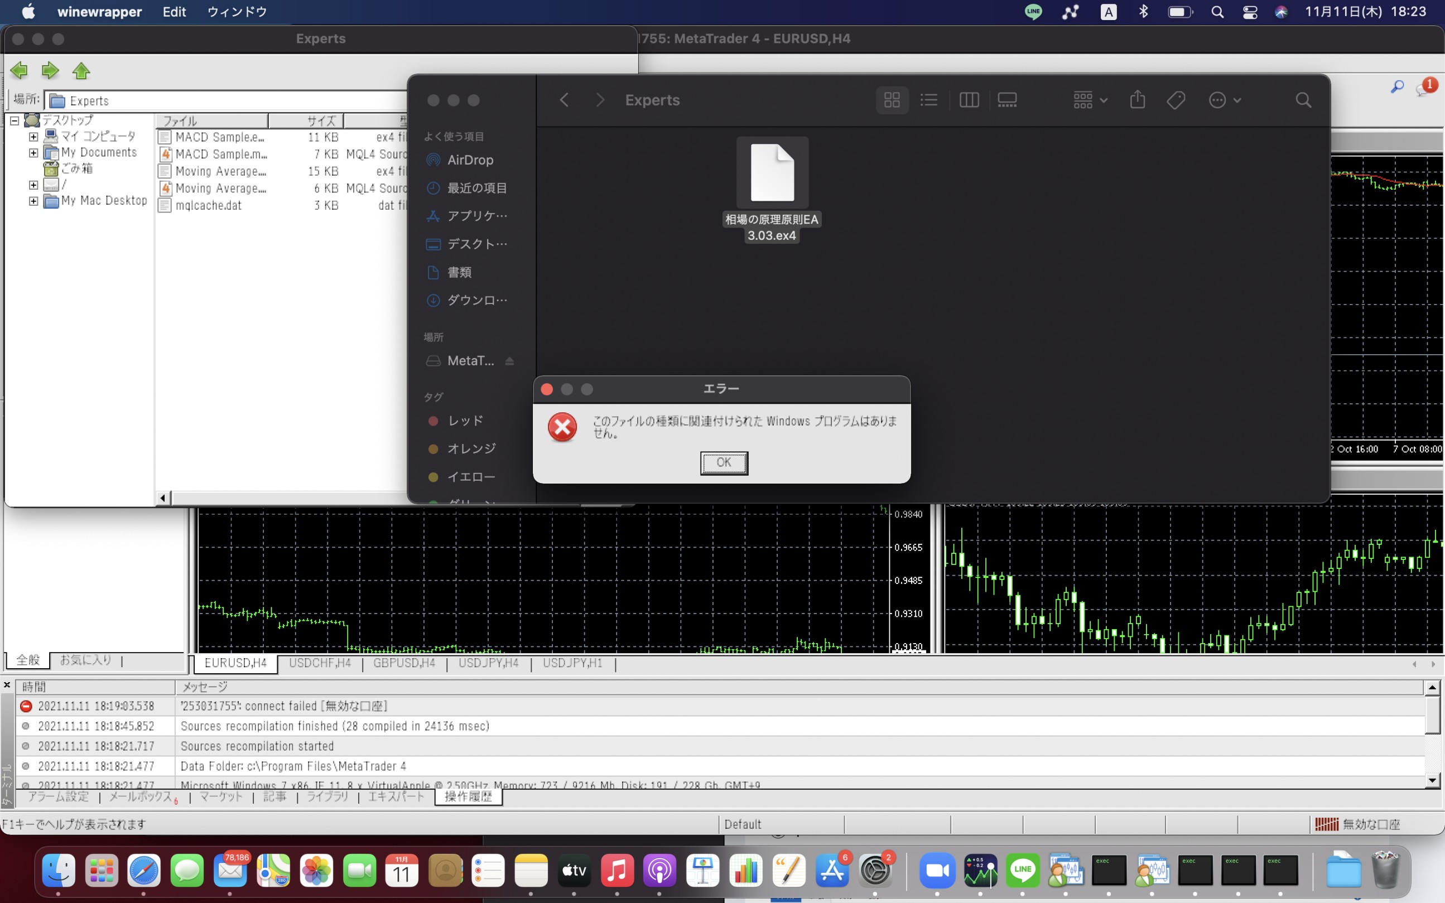Switch Finder to gallery view
This screenshot has height=903, width=1445.
pyautogui.click(x=1007, y=100)
